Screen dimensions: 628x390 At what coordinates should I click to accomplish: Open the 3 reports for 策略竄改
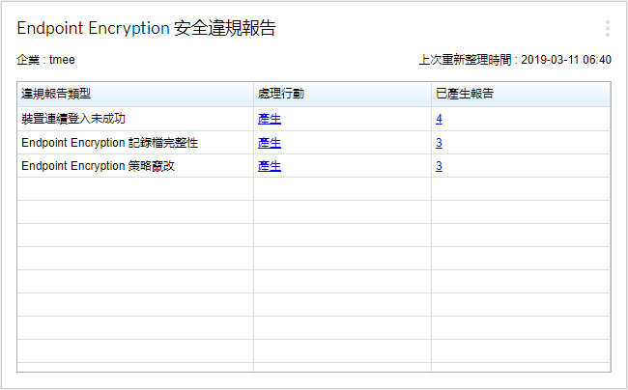(439, 165)
